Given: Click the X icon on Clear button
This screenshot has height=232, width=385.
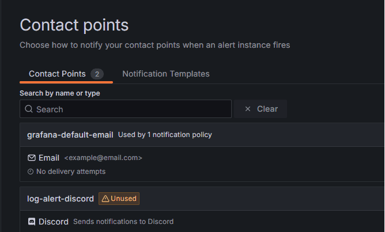Looking at the screenshot, I should point(248,109).
